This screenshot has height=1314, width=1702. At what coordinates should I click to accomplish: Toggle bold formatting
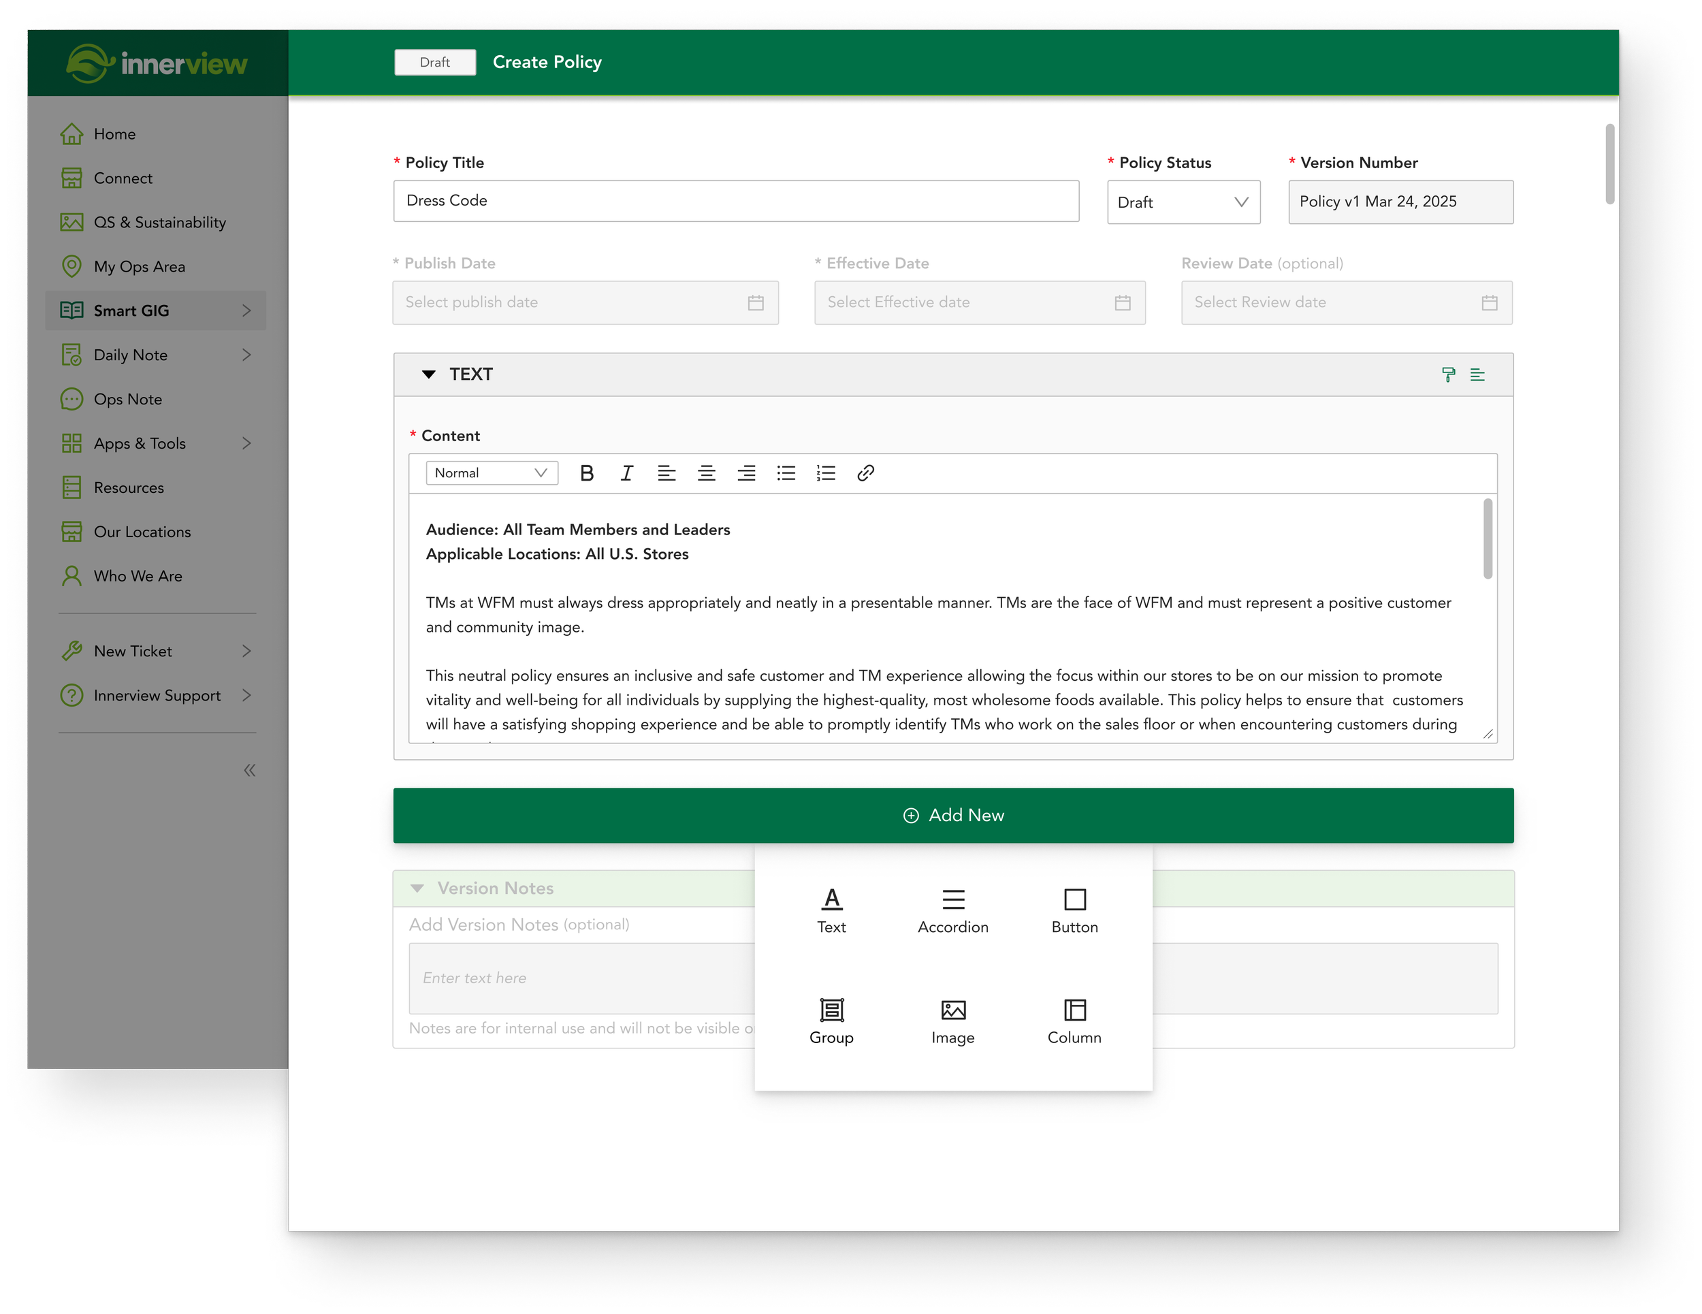587,473
